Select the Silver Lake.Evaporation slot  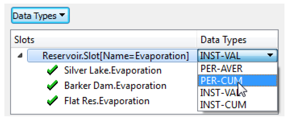113,70
